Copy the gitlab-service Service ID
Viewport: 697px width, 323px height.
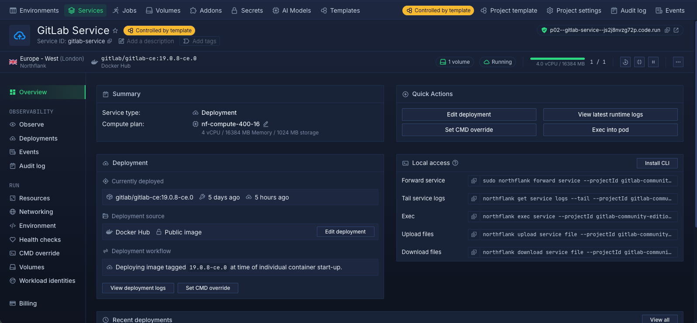pyautogui.click(x=110, y=41)
